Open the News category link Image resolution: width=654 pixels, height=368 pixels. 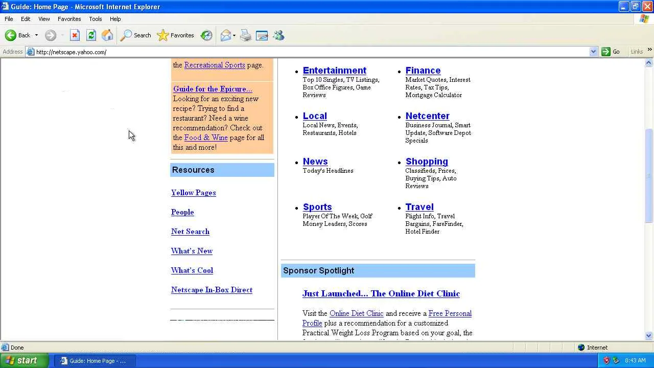point(315,162)
